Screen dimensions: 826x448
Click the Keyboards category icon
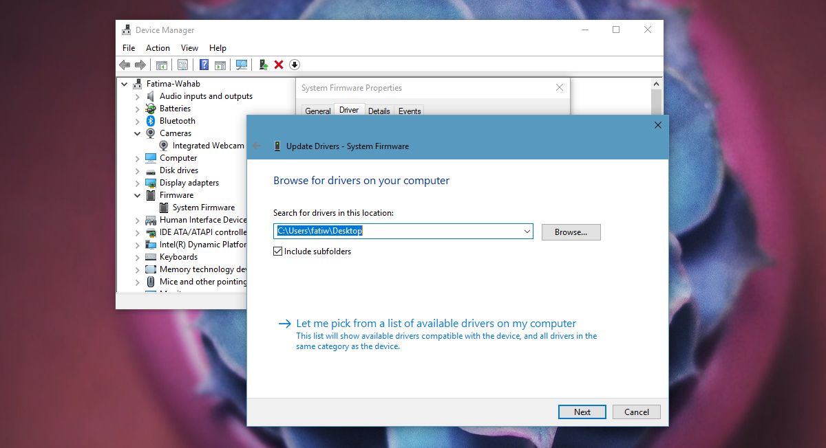tap(151, 257)
